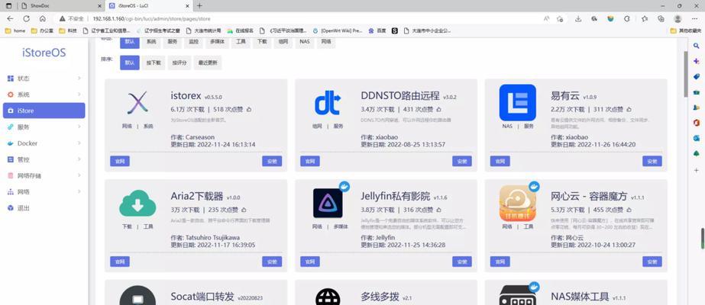Expand the 管控 sidebar menu chevron

pyautogui.click(x=79, y=159)
